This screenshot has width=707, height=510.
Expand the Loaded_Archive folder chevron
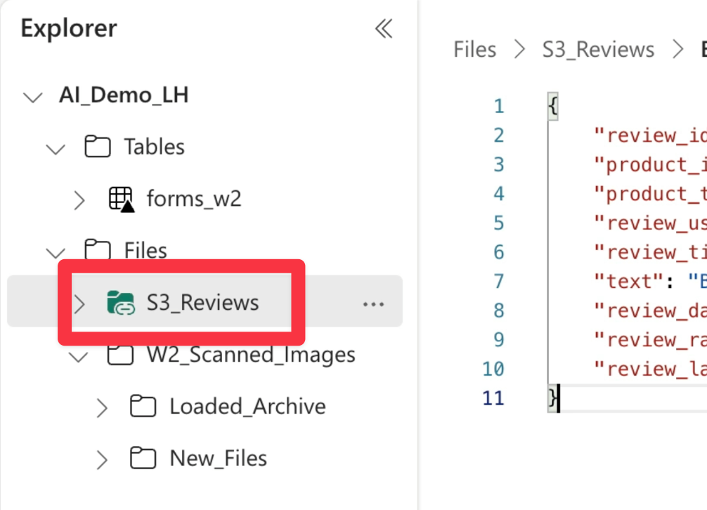click(102, 407)
